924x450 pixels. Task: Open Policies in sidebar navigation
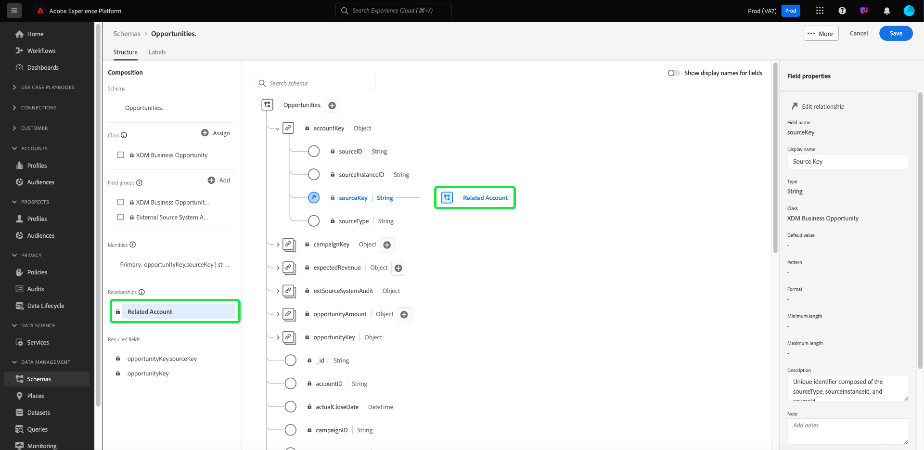pyautogui.click(x=37, y=272)
